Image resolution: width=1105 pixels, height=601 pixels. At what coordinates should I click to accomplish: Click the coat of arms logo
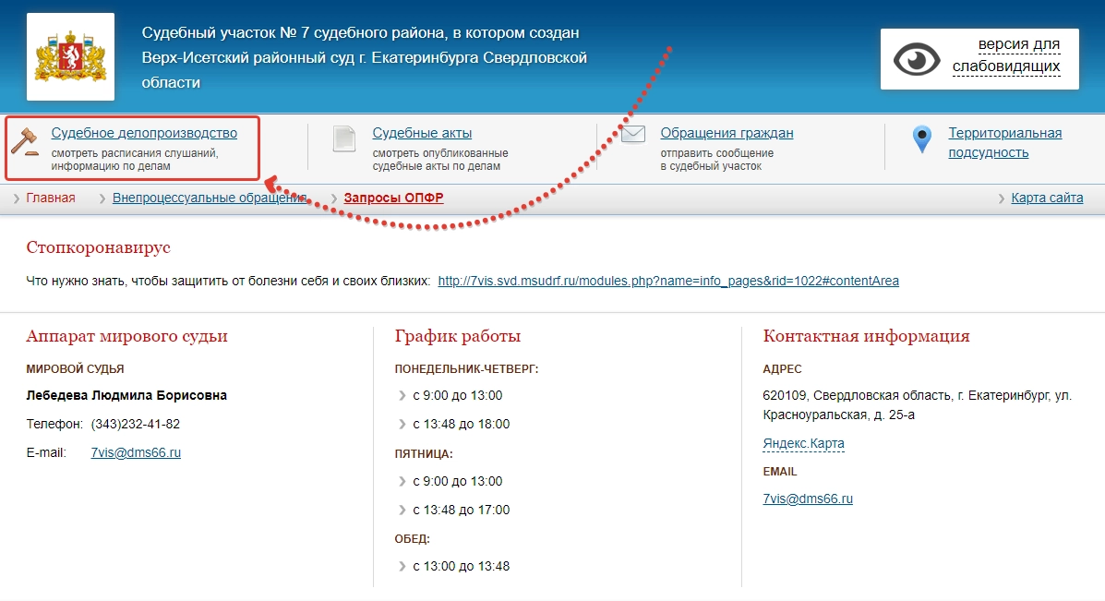pos(70,56)
